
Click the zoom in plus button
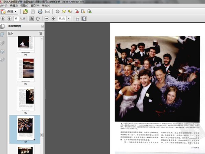53,18
